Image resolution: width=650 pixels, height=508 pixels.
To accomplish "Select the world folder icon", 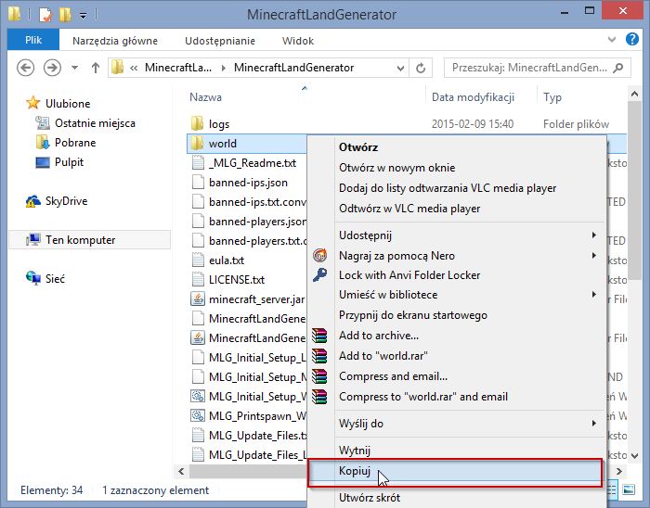I will (197, 143).
